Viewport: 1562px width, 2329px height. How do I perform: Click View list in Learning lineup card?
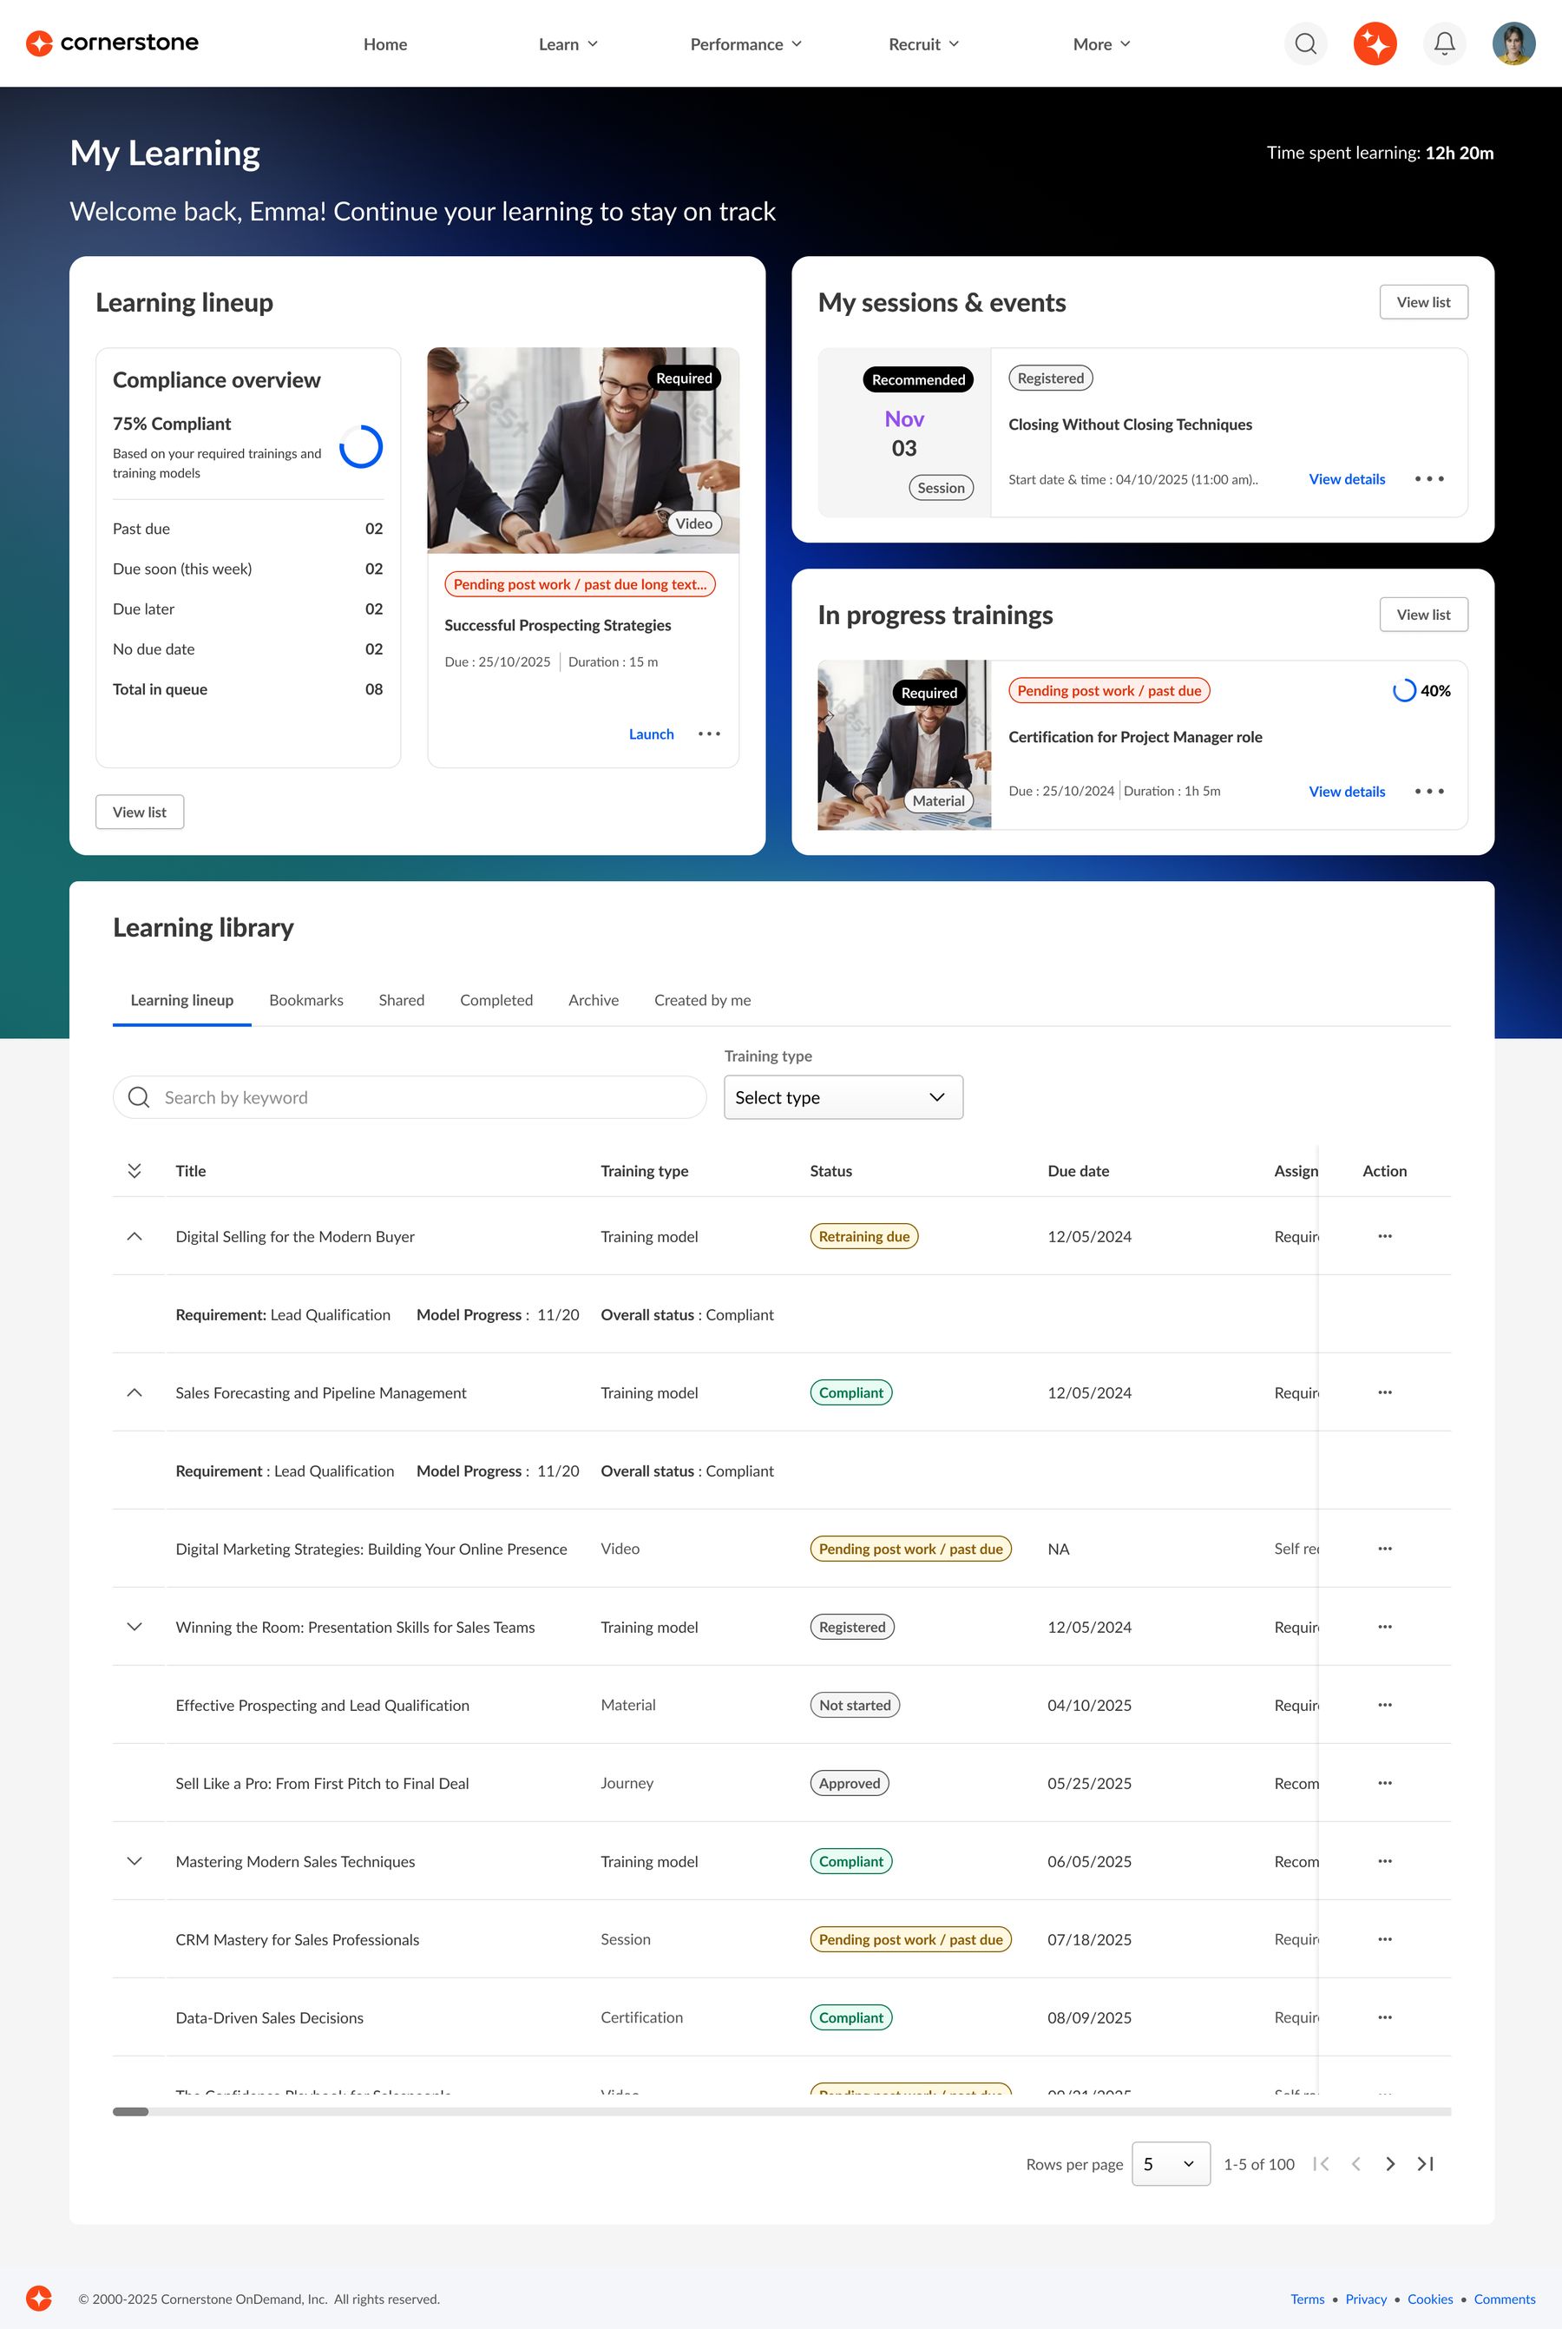coord(140,813)
